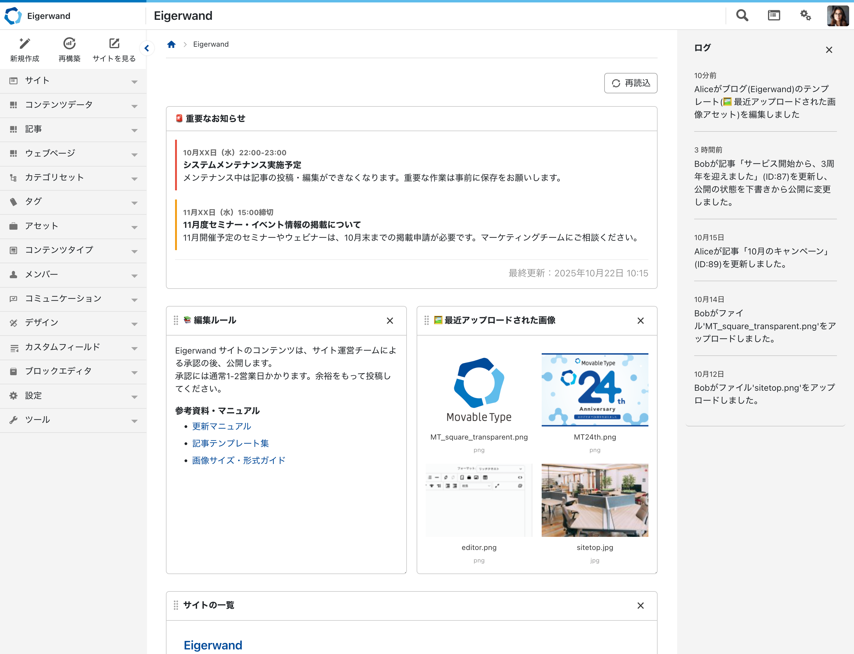Screen dimensions: 854x654
Task: Open the 更新マニュアル link
Action: (221, 426)
